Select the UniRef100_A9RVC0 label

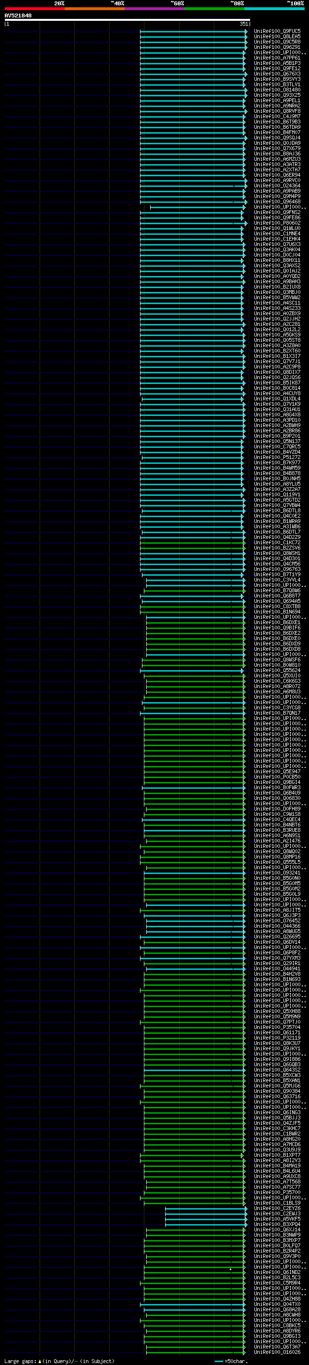point(277,180)
